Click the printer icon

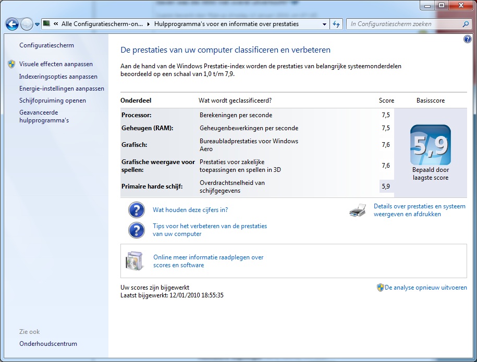(x=358, y=210)
